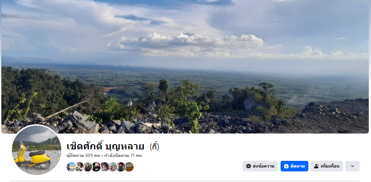371x182 pixels.
Task: Open the กำลังติดตาม 71 คน following link
Action: pyautogui.click(x=123, y=156)
